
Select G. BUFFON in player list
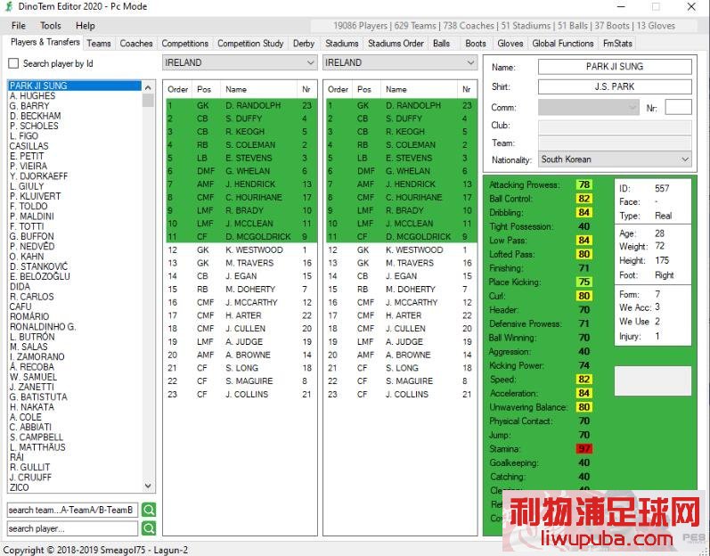tap(32, 236)
